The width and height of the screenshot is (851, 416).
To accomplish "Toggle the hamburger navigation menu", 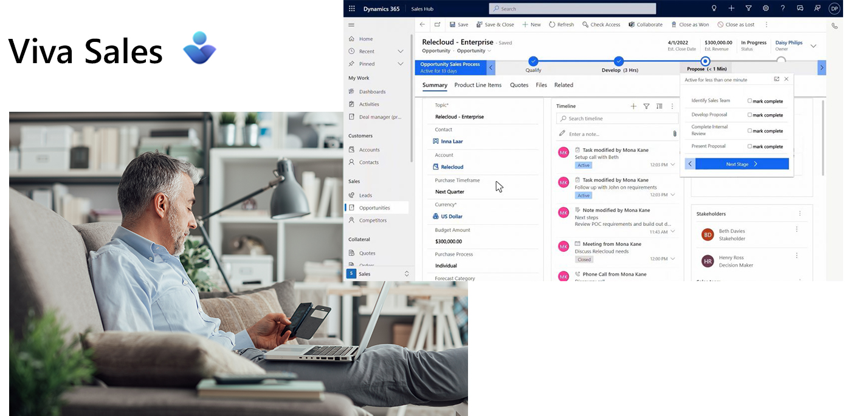I will point(351,25).
